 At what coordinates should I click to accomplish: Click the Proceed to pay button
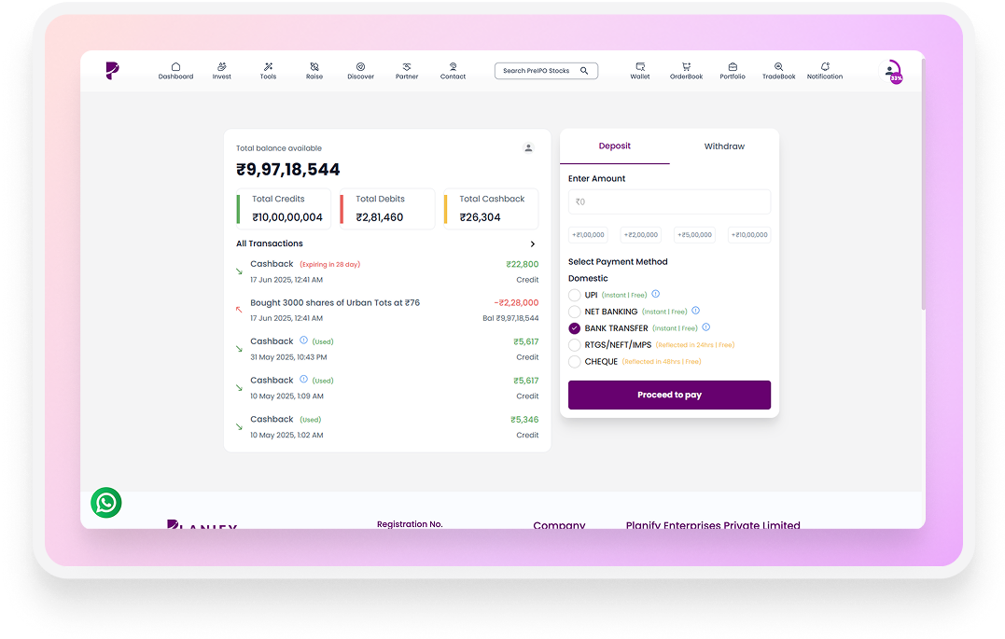pos(669,395)
